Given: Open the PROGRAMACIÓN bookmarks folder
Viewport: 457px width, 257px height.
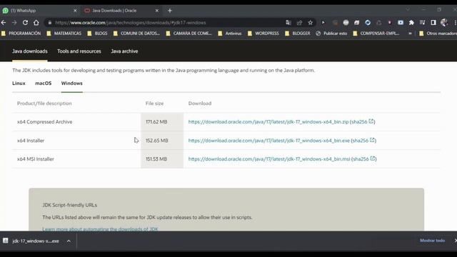Looking at the screenshot, I should (21, 34).
